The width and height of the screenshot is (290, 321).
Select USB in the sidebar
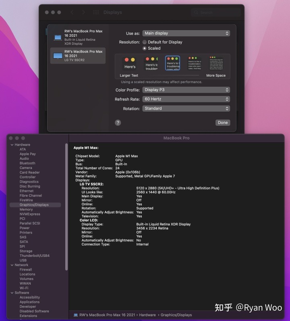pos(23,261)
